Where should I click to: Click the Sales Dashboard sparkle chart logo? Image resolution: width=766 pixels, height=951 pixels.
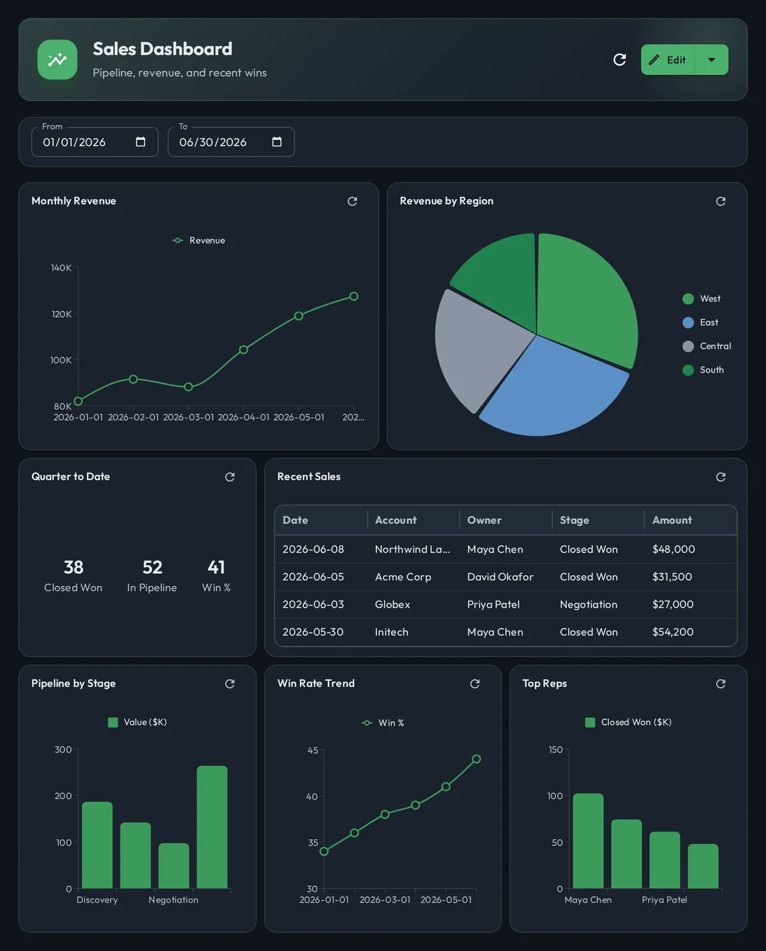click(57, 59)
